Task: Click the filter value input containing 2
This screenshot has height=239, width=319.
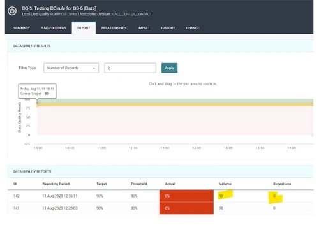Action: (x=130, y=68)
